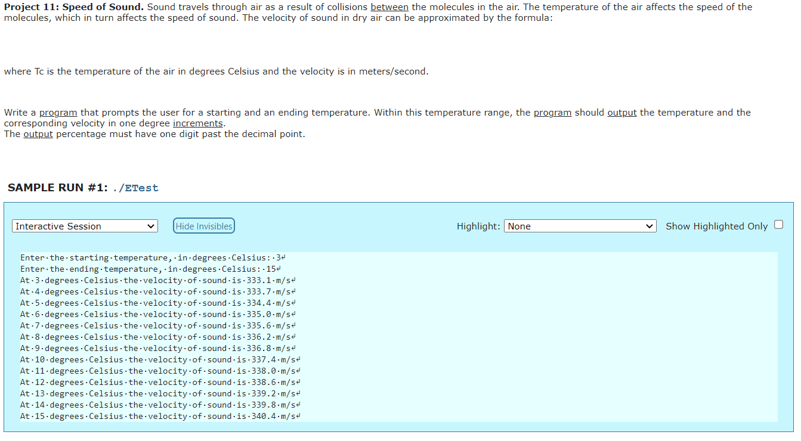Click 'output' in the last instruction sentence
Image resolution: width=801 pixels, height=441 pixels.
(x=38, y=133)
